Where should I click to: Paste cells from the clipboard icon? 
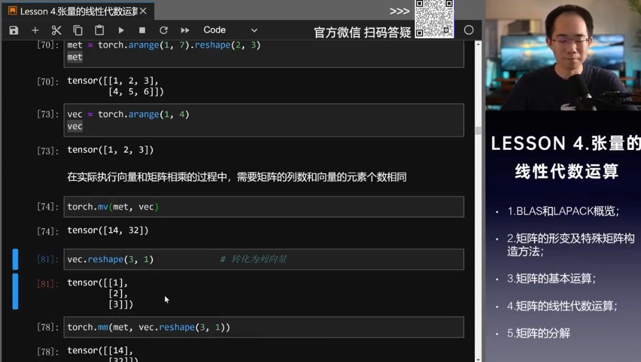[x=98, y=29]
